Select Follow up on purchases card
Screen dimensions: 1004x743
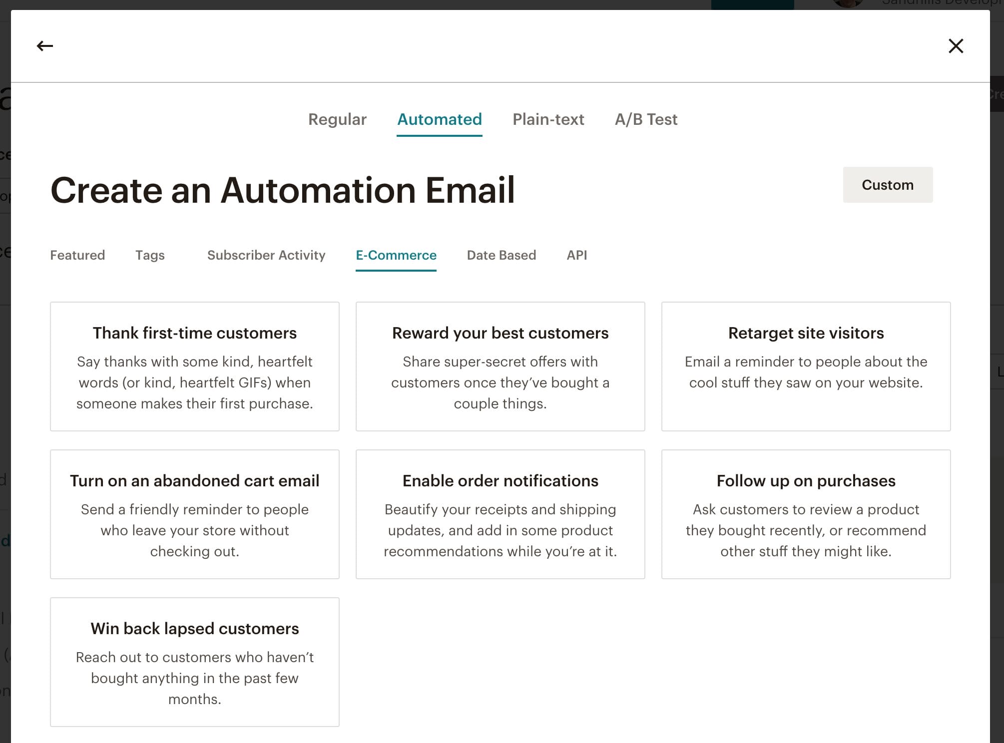[806, 514]
